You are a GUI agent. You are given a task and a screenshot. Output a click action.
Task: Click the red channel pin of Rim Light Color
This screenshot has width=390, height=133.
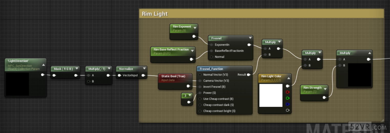click(288, 92)
